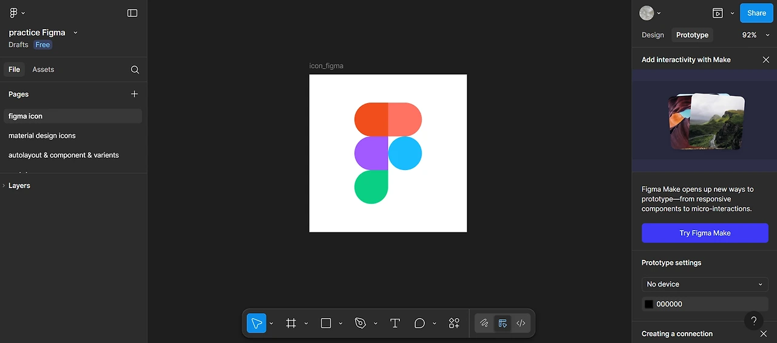Open the avatar dropdown chevron
The image size is (777, 343).
click(x=659, y=13)
